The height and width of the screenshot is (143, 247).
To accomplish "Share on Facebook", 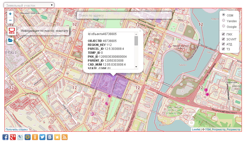I will point(5,137).
